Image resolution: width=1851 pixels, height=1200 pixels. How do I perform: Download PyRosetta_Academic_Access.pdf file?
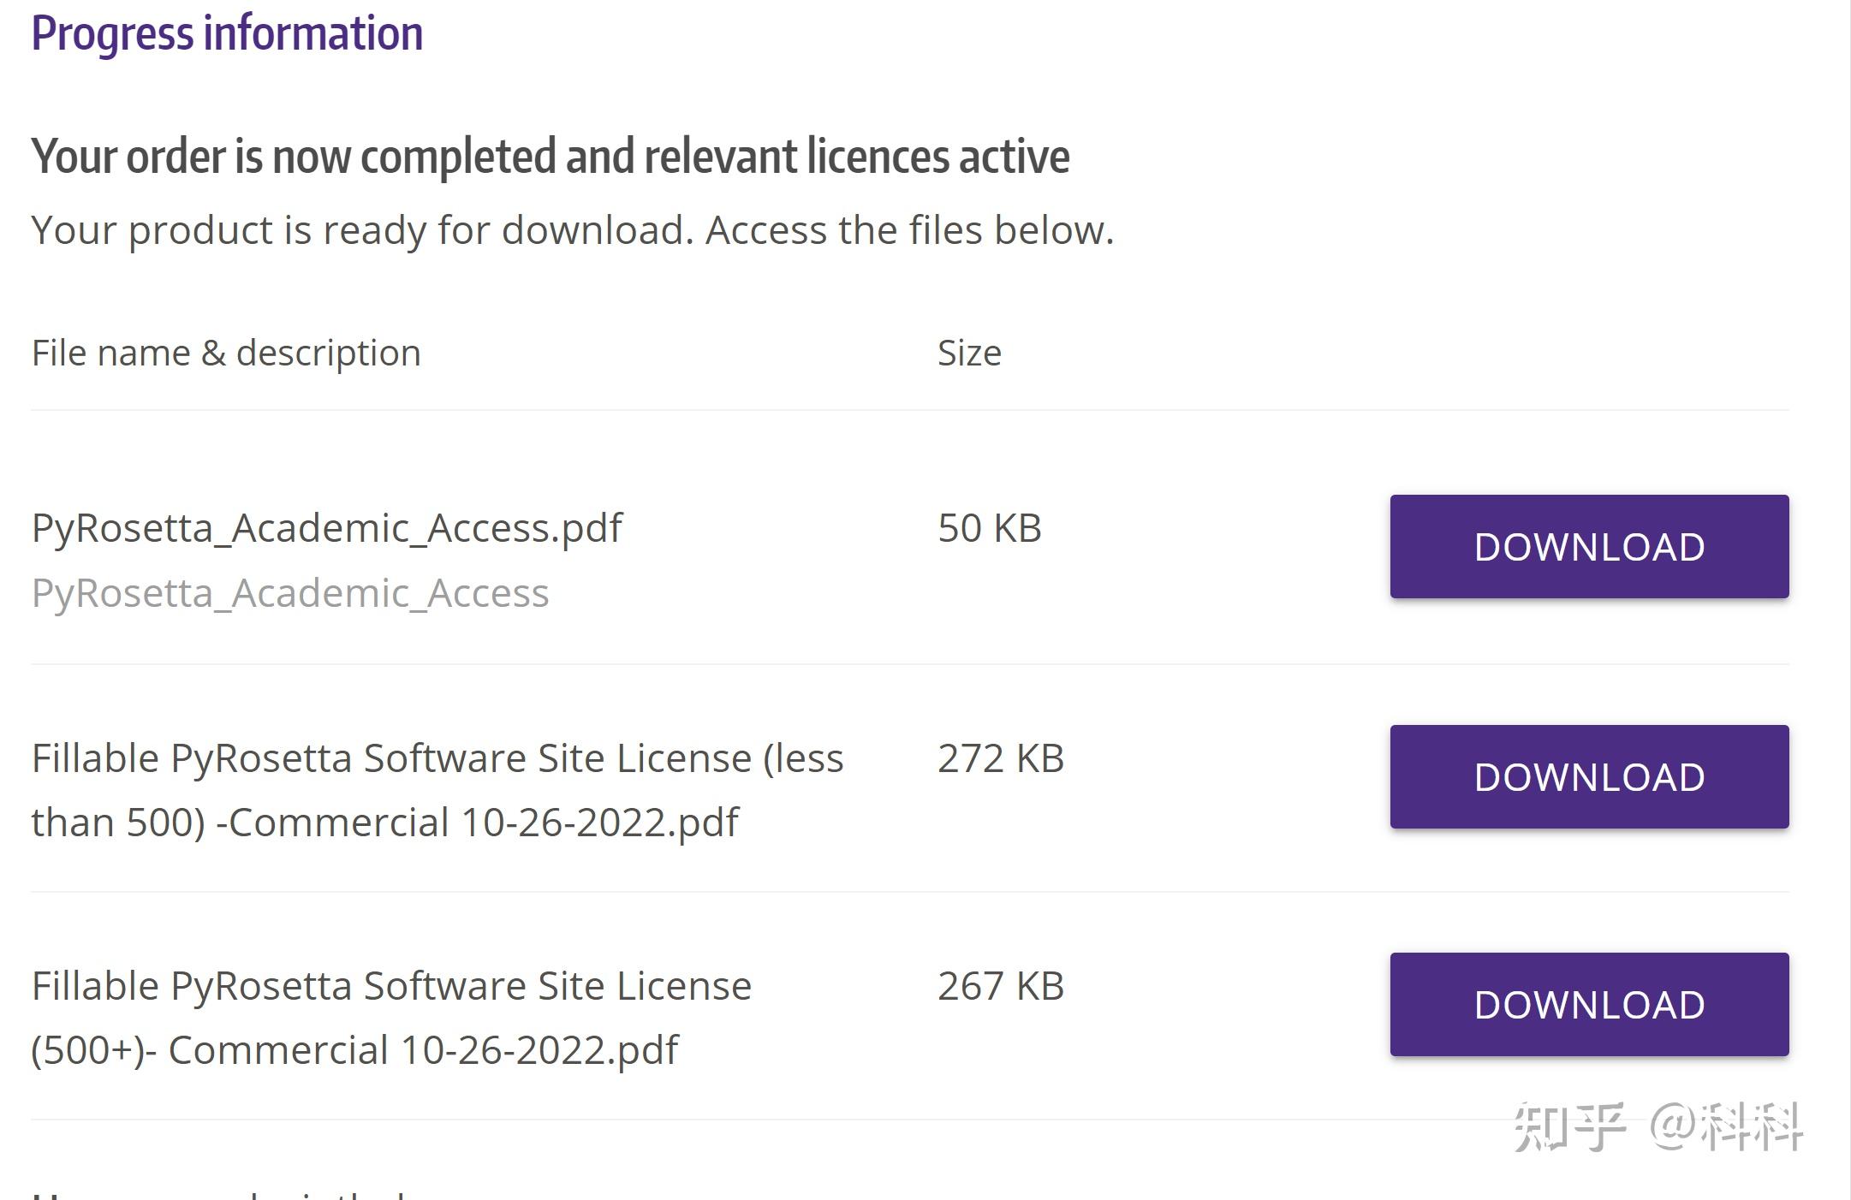tap(1588, 546)
